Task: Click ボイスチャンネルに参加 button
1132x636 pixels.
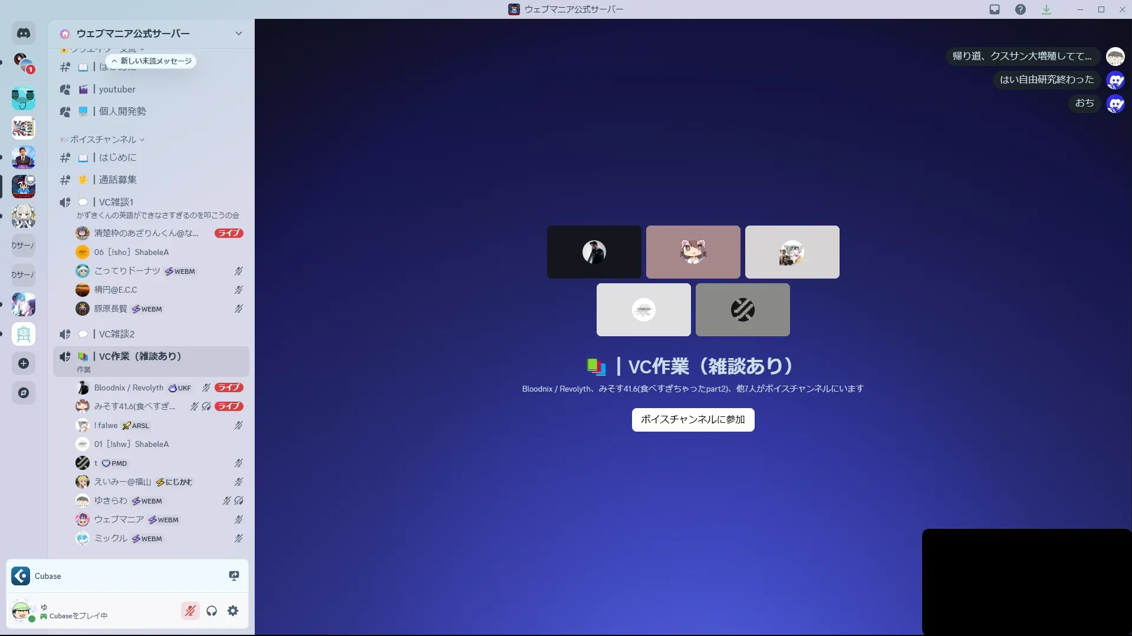Action: [x=693, y=419]
